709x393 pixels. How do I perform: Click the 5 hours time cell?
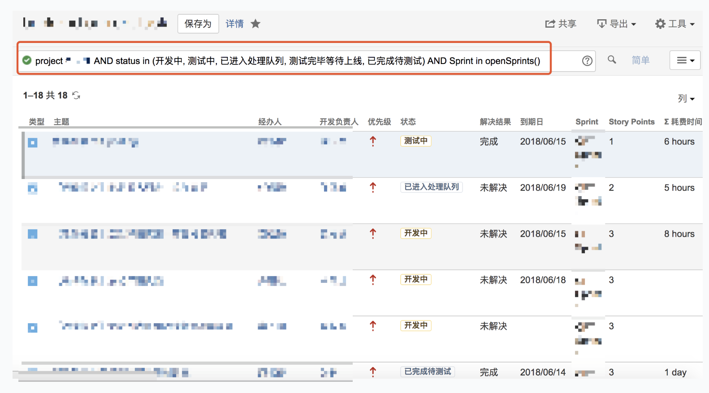click(679, 188)
